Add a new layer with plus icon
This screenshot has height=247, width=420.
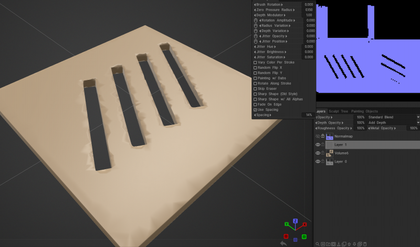point(323,244)
